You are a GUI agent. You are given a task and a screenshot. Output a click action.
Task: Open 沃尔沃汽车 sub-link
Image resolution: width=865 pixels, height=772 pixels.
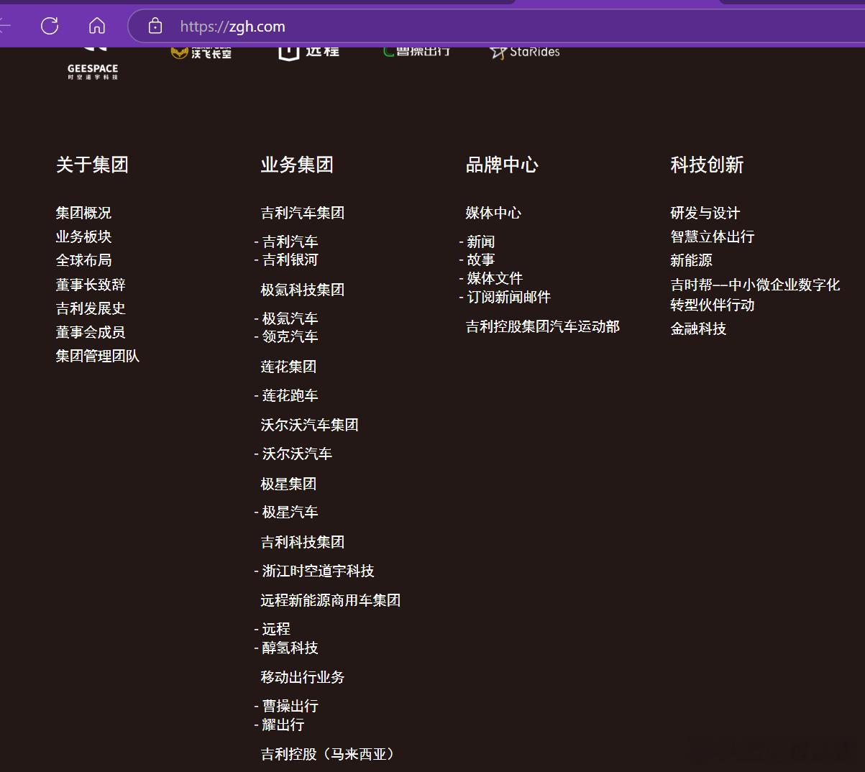tap(297, 454)
